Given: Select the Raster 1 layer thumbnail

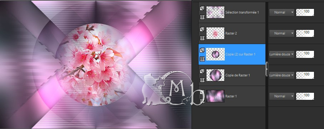Looking at the screenshot, I should 215,96.
